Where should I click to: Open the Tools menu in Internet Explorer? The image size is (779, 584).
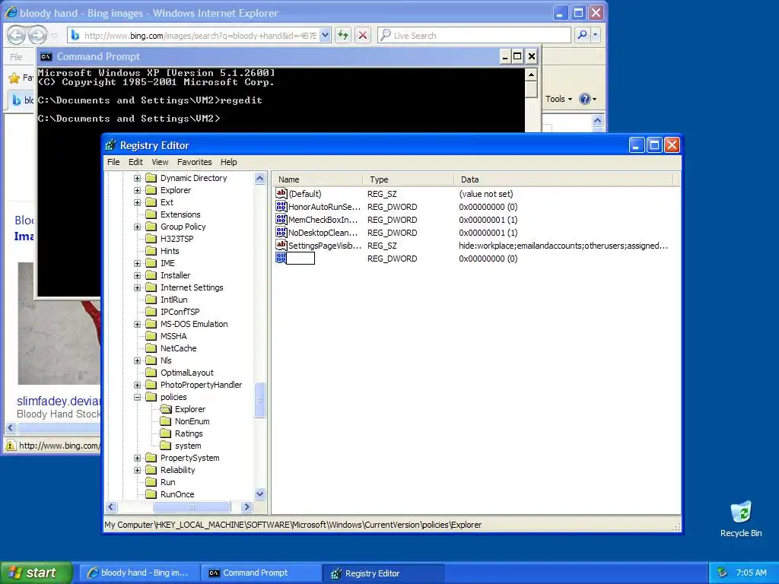pyautogui.click(x=558, y=99)
